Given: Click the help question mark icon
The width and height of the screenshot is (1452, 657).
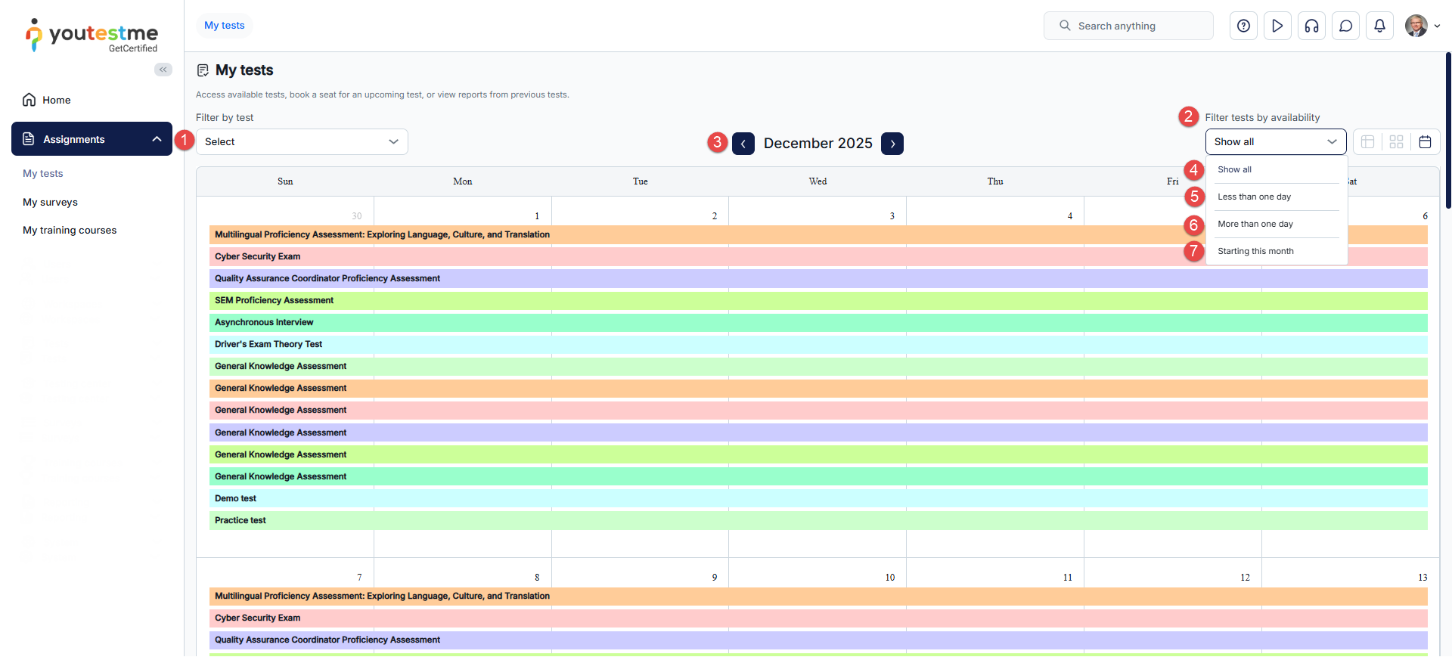Looking at the screenshot, I should [1243, 26].
